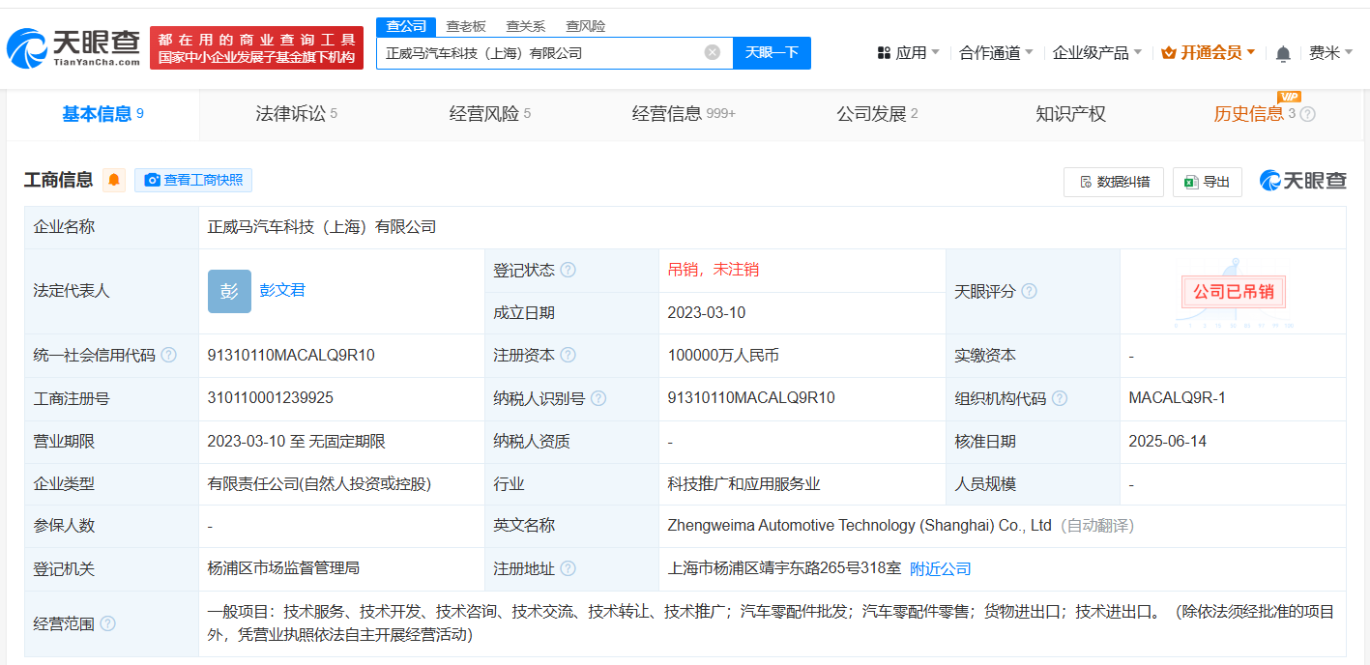Click the 天眼查 logo right of 导出
Image resolution: width=1370 pixels, height=665 pixels.
point(1302,181)
